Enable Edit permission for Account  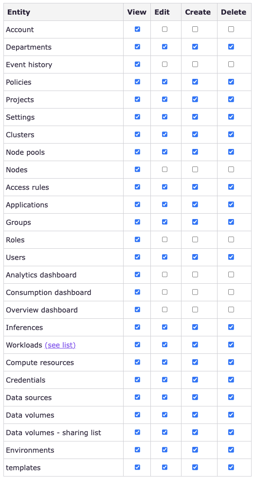pyautogui.click(x=165, y=29)
